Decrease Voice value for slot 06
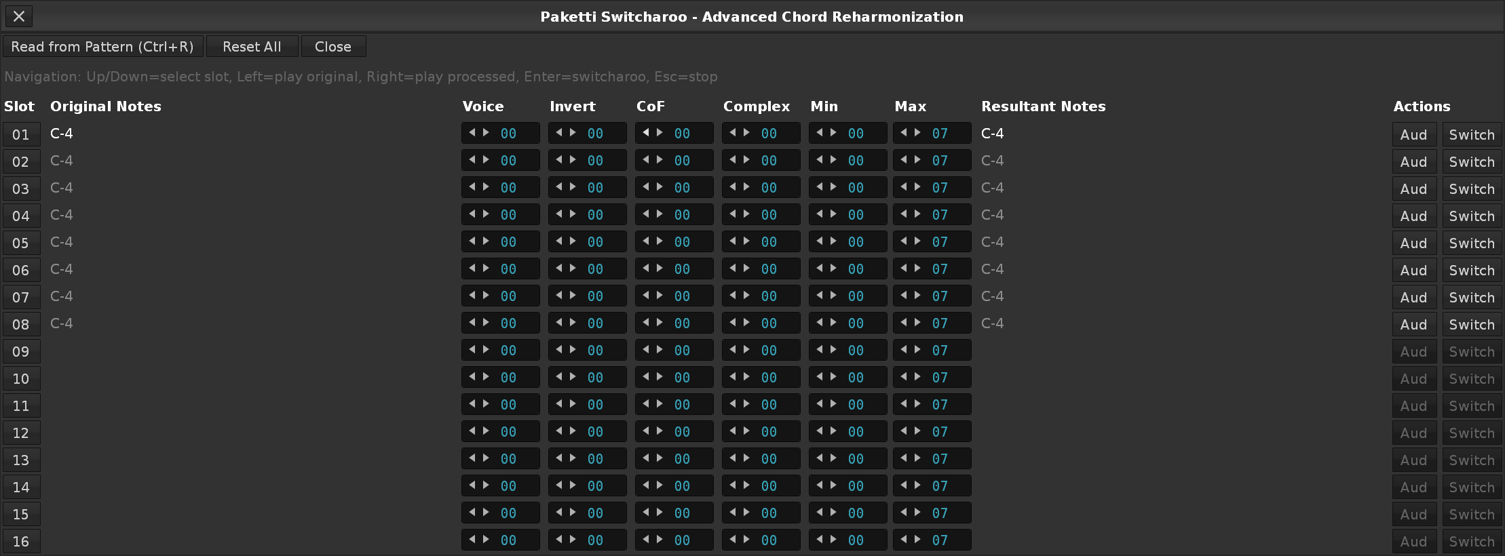 472,269
